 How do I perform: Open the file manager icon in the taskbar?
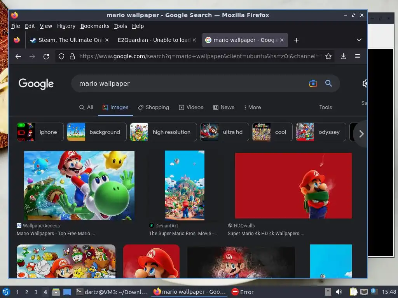click(56, 292)
